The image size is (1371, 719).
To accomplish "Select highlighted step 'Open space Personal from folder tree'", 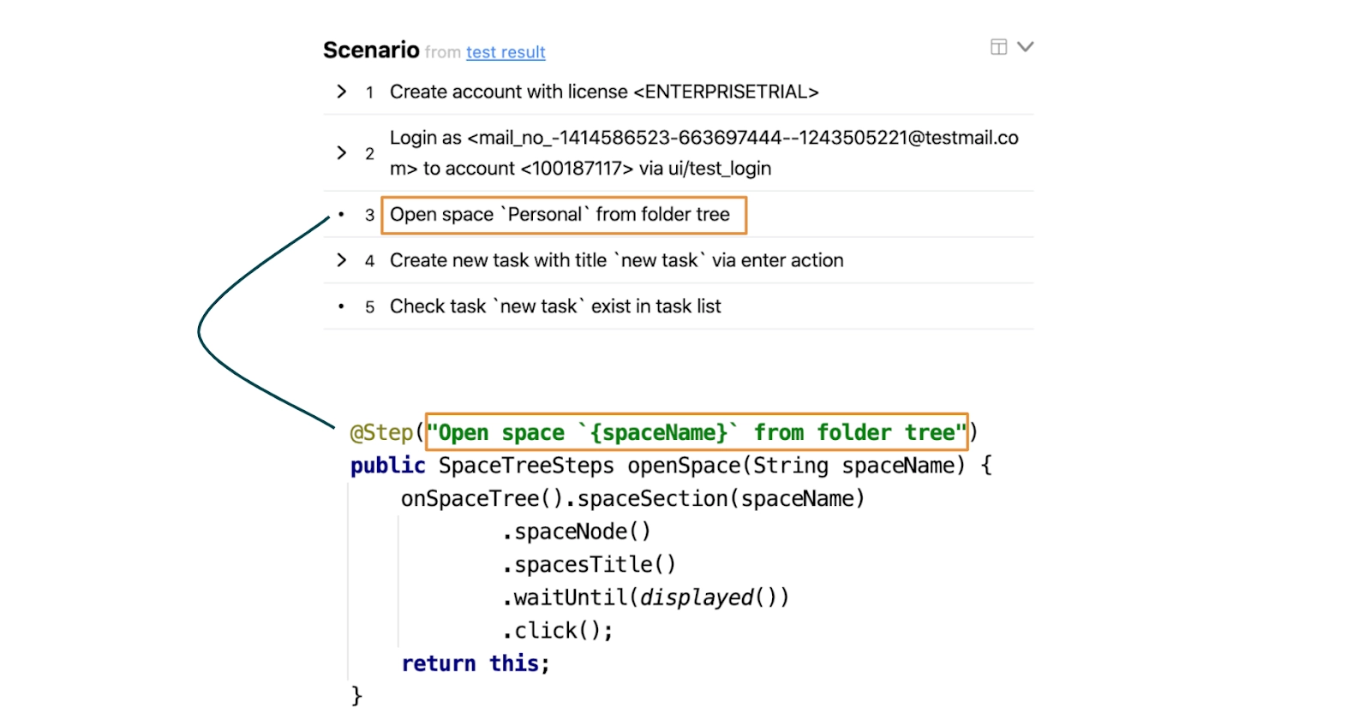I will click(560, 215).
